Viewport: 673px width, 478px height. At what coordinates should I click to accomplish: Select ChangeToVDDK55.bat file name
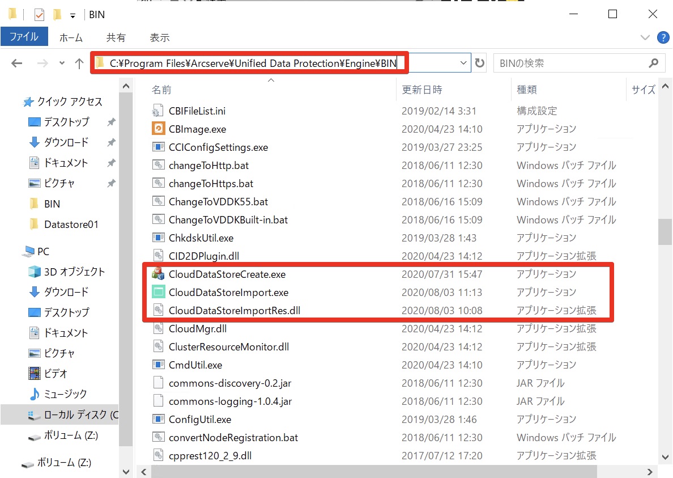(x=218, y=202)
